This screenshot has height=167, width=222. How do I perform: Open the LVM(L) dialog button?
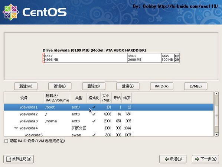tap(196, 86)
